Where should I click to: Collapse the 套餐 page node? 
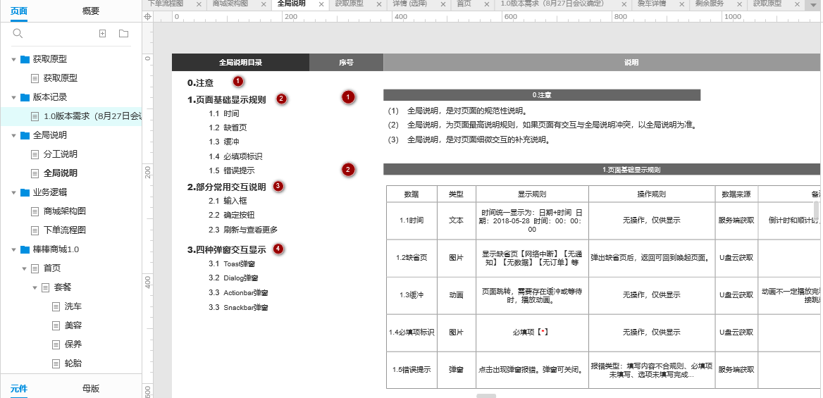click(35, 287)
